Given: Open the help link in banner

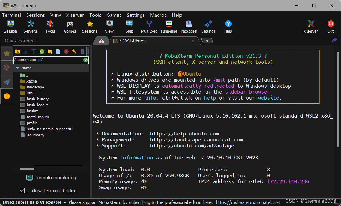Looking at the screenshot, I should 210,98.
